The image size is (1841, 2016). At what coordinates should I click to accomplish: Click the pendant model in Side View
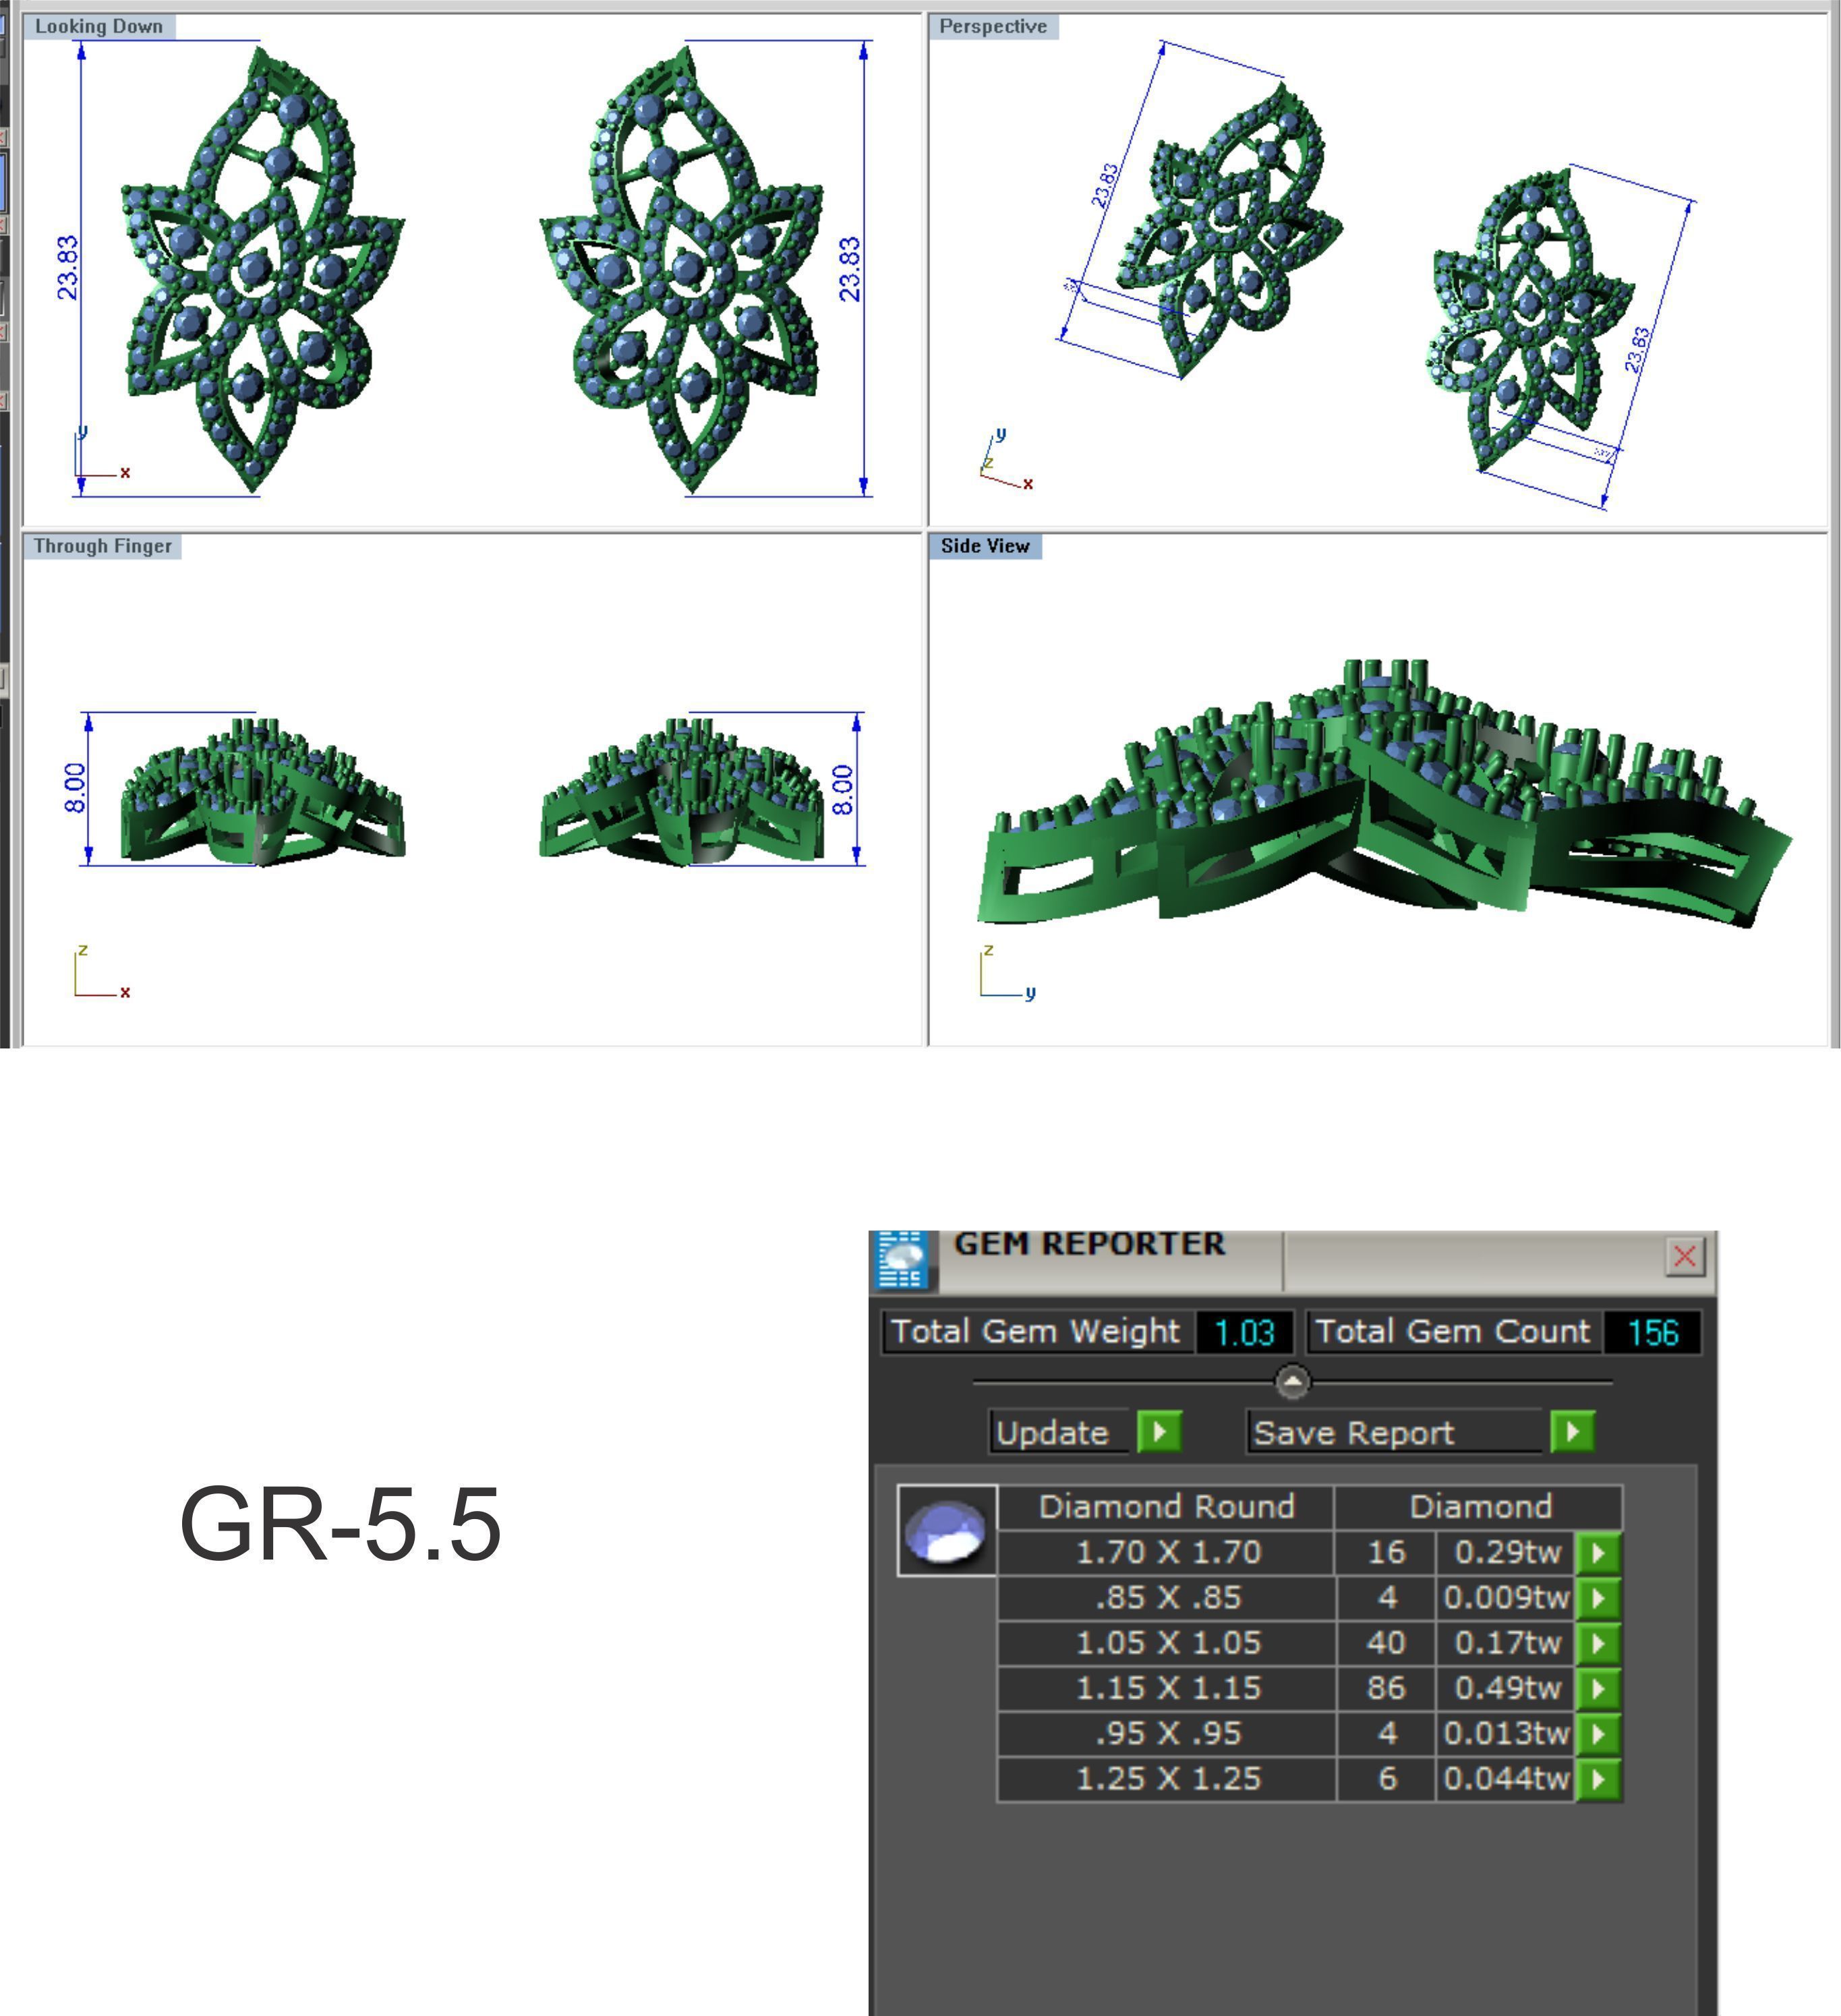click(x=1384, y=792)
